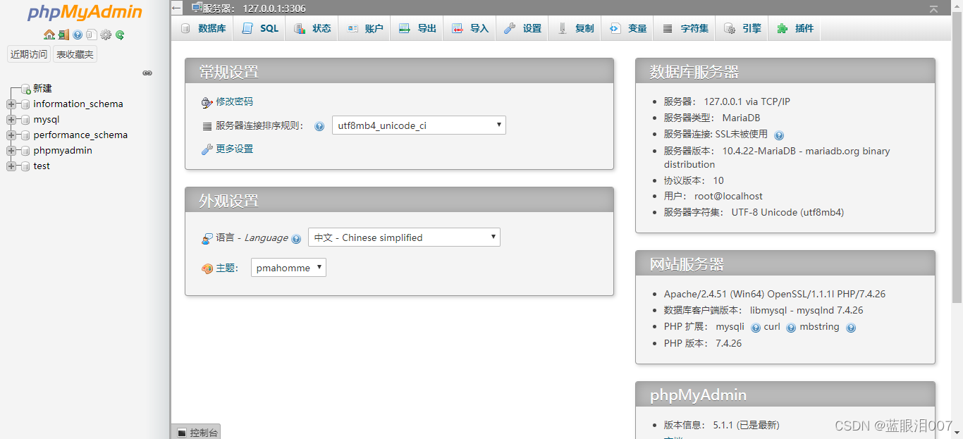Select the mysql database name

(x=47, y=120)
